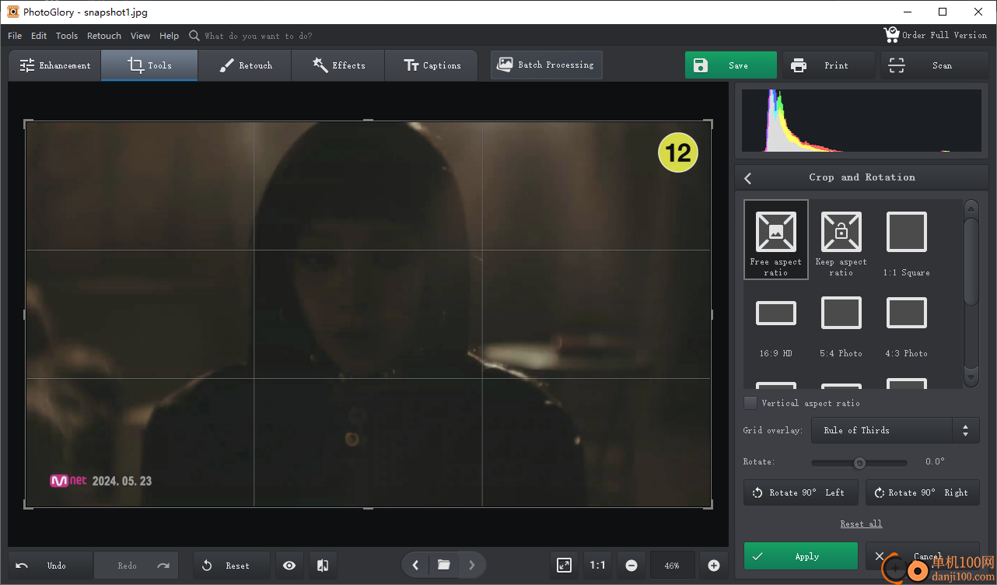The image size is (997, 585).
Task: Click the Rotate slider handle
Action: click(859, 463)
